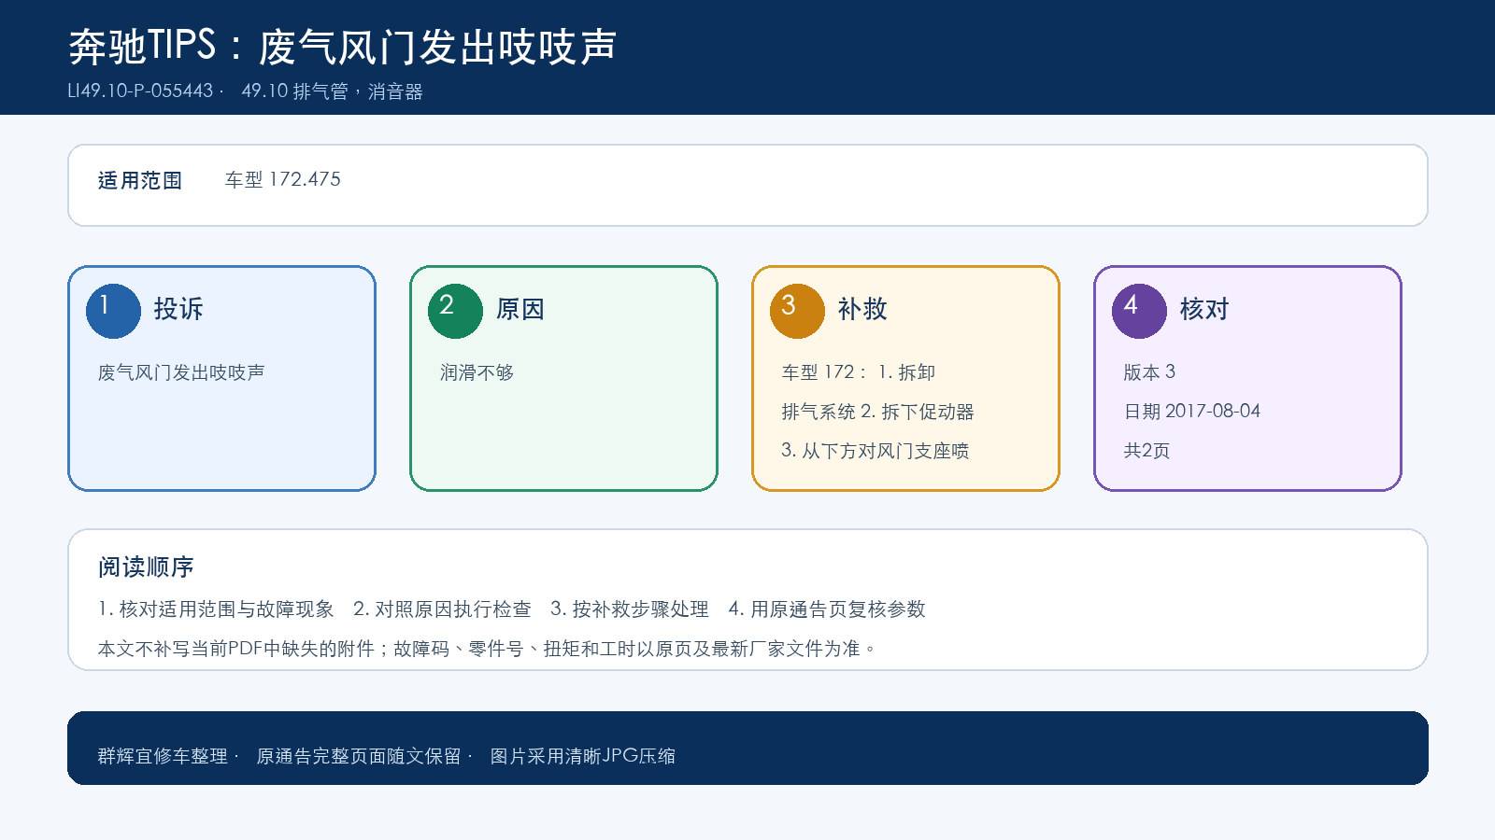Viewport: 1495px width, 840px height.
Task: Click step 2. 对照原因执行检查
Action: [442, 609]
